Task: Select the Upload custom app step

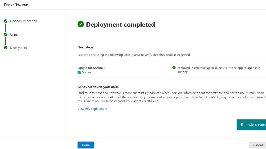Action: pyautogui.click(x=23, y=21)
